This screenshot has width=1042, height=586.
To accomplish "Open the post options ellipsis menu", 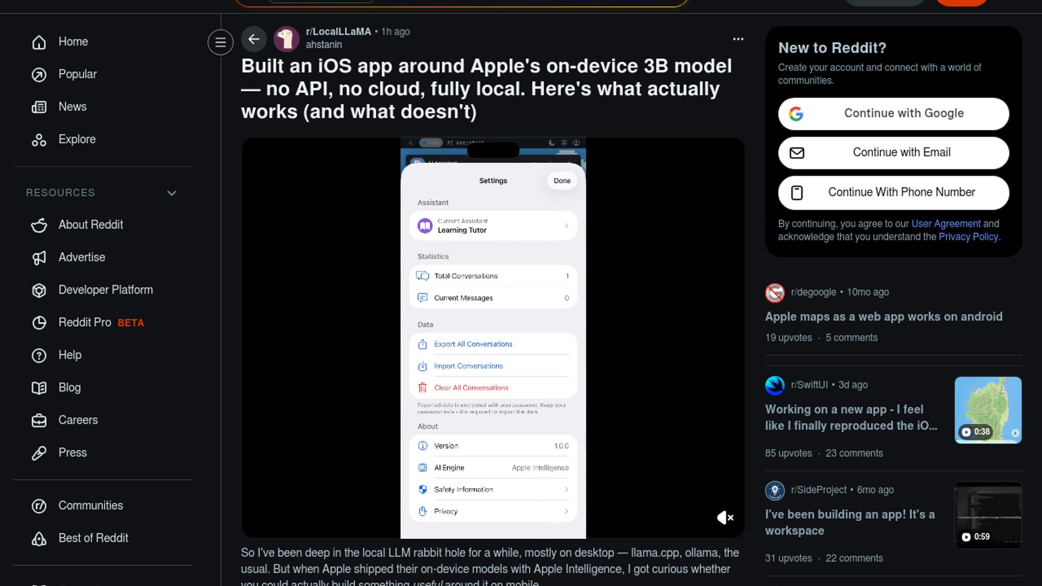I will tap(738, 39).
